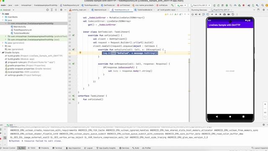Expand the androidTest package node
This screenshot has width=268, height=151.
[5, 36]
